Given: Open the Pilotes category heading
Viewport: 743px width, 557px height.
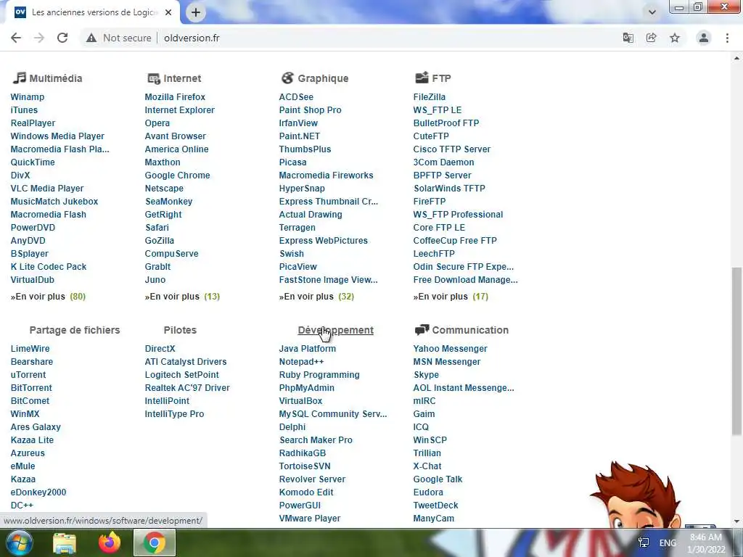Looking at the screenshot, I should pyautogui.click(x=180, y=330).
